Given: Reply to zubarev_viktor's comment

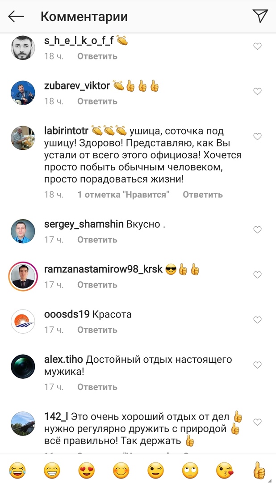Looking at the screenshot, I should [97, 102].
